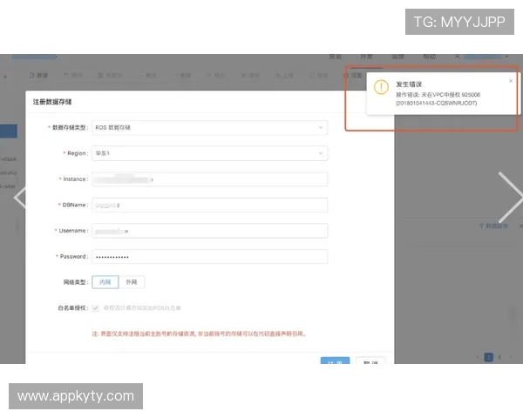523x418 pixels.
Task: Toggle the 白名单授权 checkbox
Action: [96, 308]
